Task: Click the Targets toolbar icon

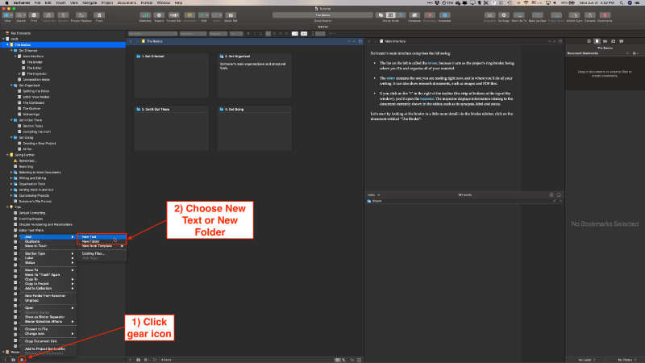Action: coord(159,15)
